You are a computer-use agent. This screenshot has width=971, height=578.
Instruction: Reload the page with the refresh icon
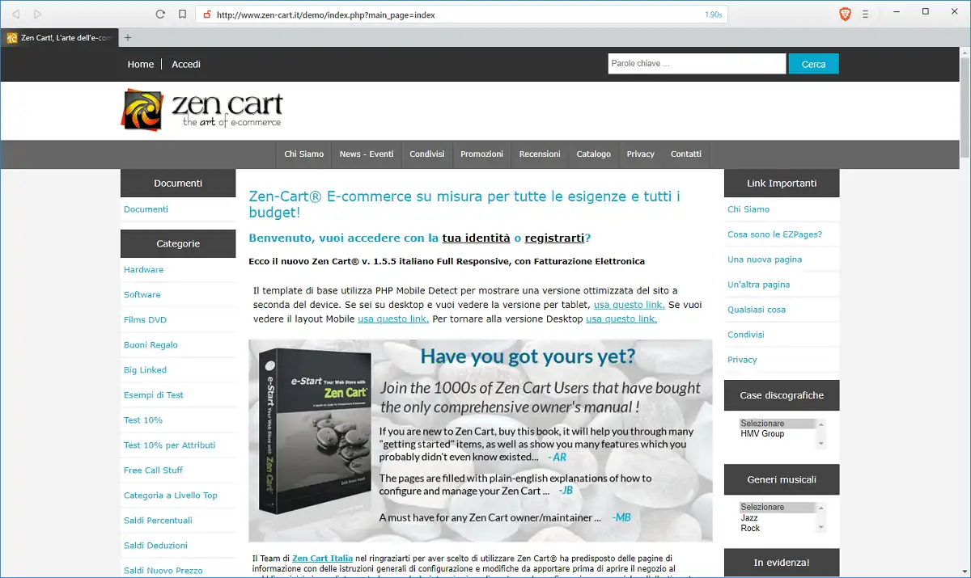[160, 14]
